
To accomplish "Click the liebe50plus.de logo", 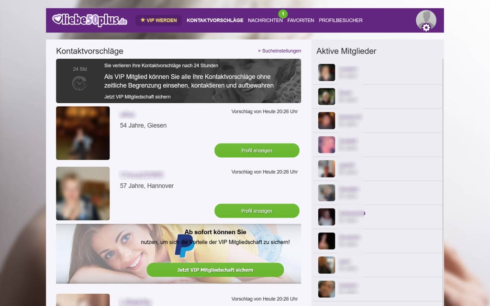I will coord(89,20).
